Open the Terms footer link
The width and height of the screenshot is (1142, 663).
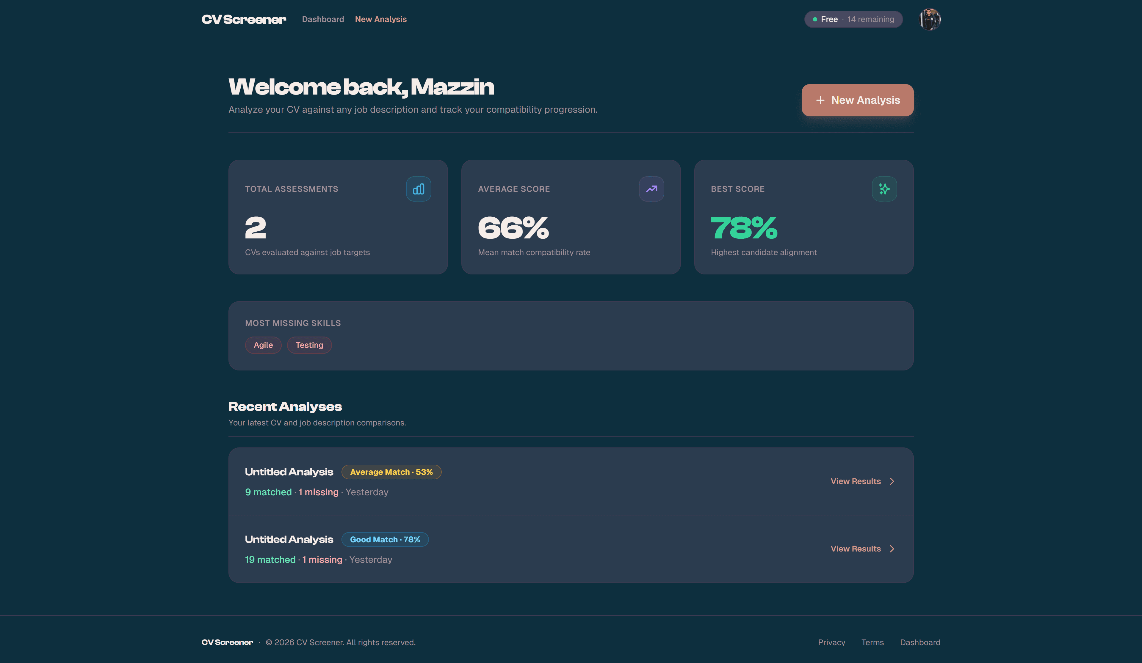pyautogui.click(x=872, y=642)
